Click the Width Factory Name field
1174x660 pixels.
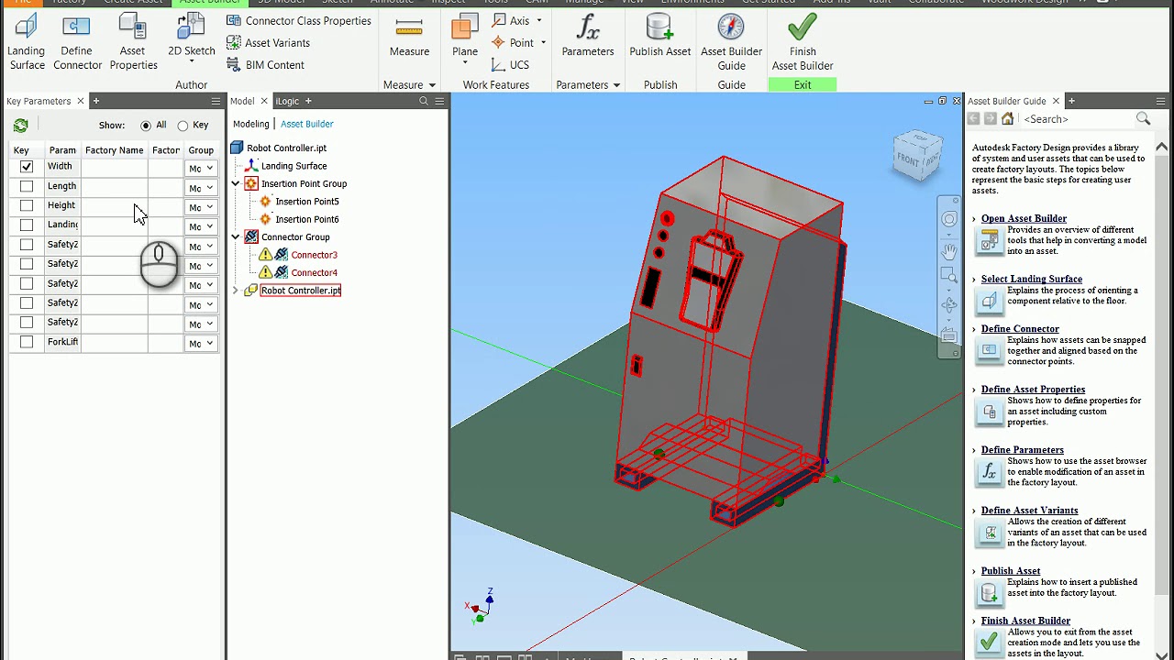(x=115, y=167)
